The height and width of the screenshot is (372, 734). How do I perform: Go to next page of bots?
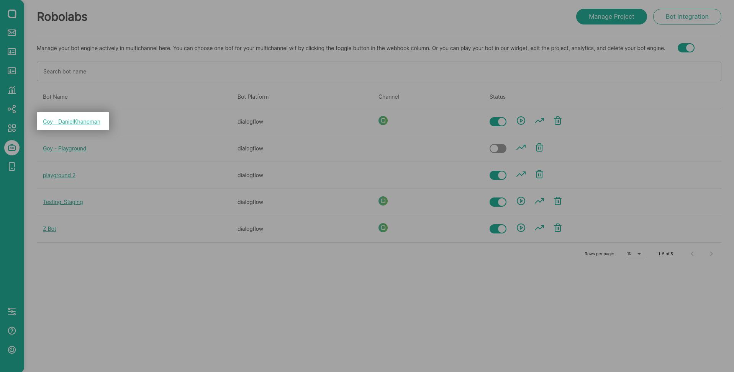(711, 254)
